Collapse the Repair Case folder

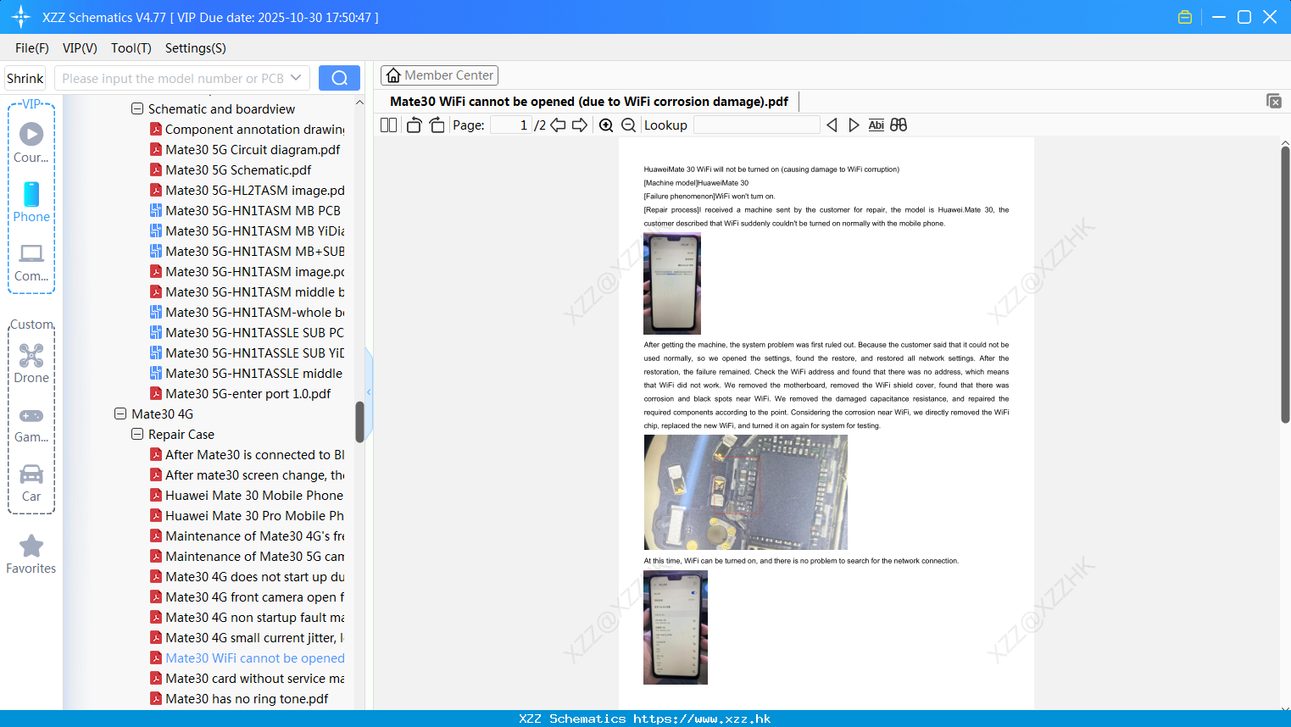pos(137,435)
